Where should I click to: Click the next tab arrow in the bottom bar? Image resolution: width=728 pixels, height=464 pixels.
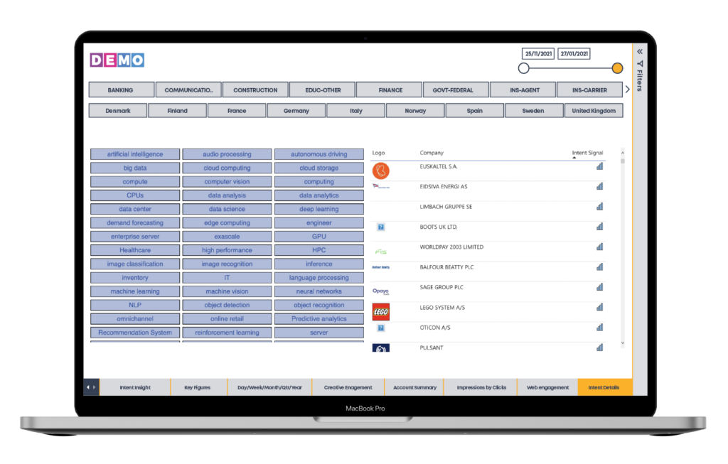(95, 387)
